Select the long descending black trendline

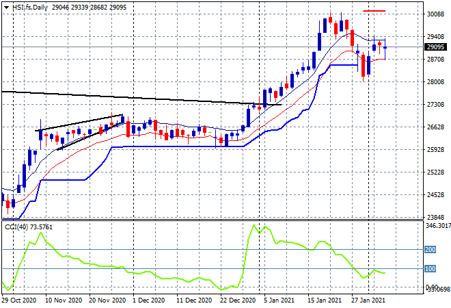pos(141,99)
